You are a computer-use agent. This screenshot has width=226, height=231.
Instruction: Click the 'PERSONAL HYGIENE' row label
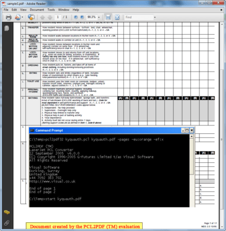(x=33, y=91)
